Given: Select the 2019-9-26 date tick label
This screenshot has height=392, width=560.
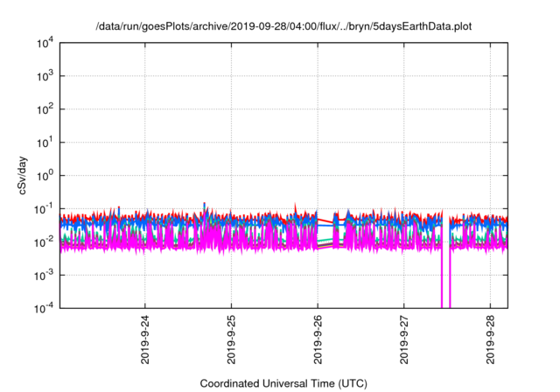Looking at the screenshot, I should click(318, 339).
